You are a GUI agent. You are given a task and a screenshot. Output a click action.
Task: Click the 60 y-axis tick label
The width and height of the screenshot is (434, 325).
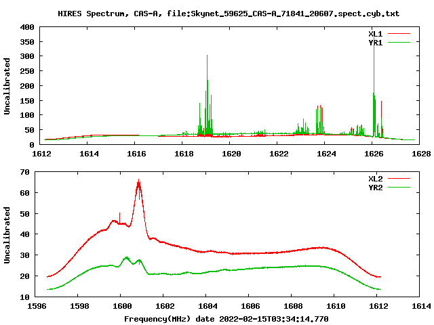25,193
